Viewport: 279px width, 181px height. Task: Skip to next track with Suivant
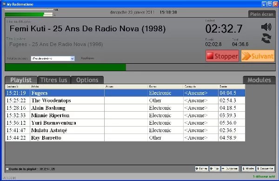[x=258, y=56]
